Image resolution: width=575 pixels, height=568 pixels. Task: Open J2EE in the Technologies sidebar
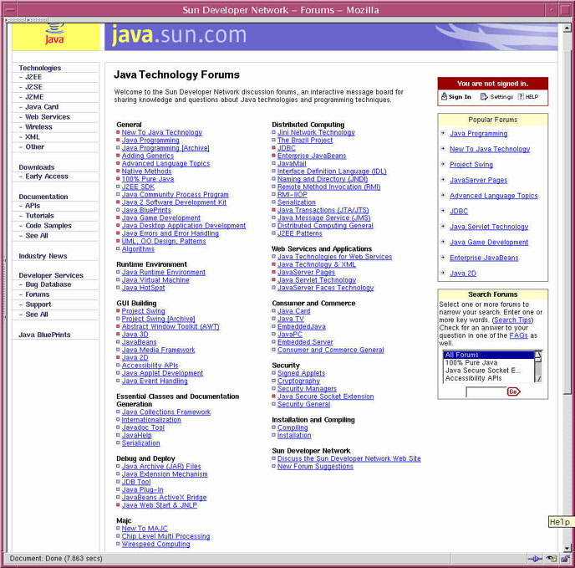click(x=33, y=77)
